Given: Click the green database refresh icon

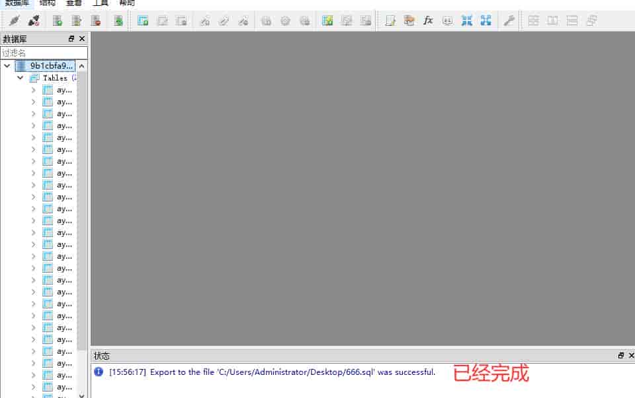Looking at the screenshot, I should click(x=118, y=20).
